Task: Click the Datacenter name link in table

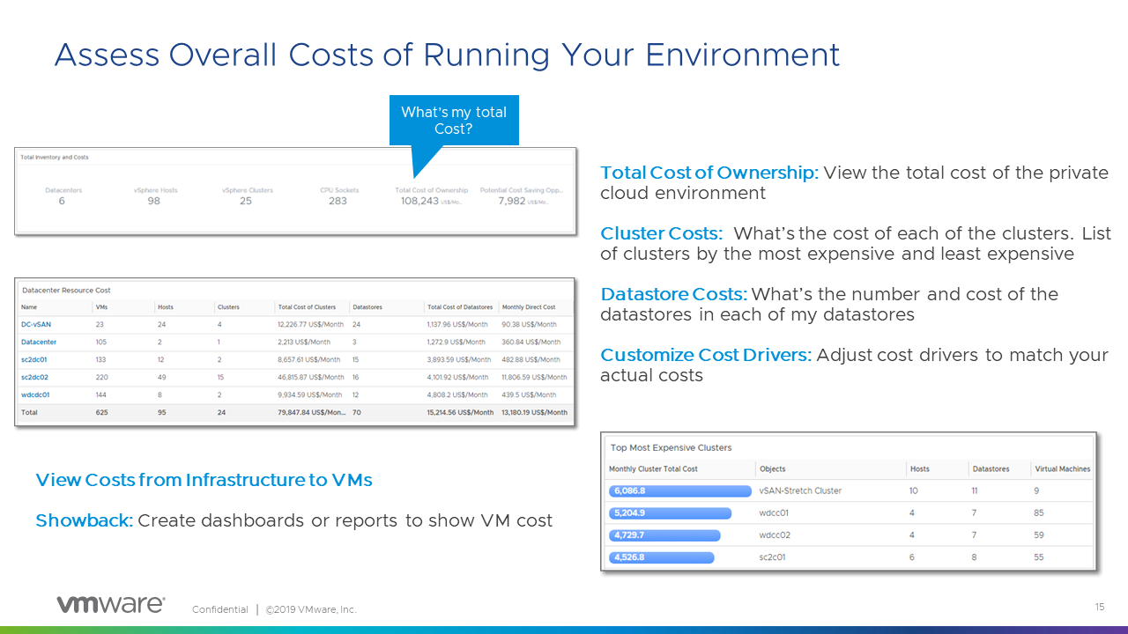Action: point(39,343)
